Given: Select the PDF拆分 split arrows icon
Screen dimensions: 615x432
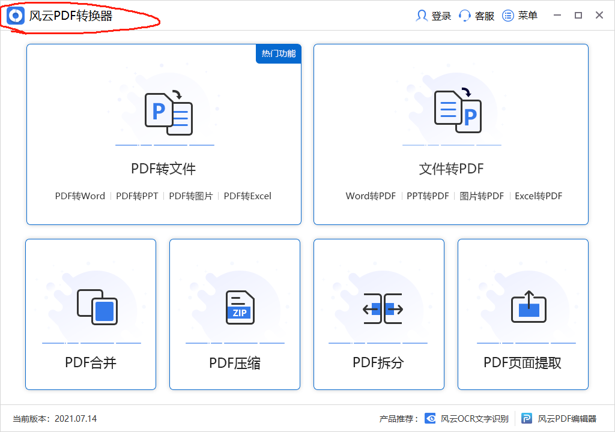Looking at the screenshot, I should 383,308.
